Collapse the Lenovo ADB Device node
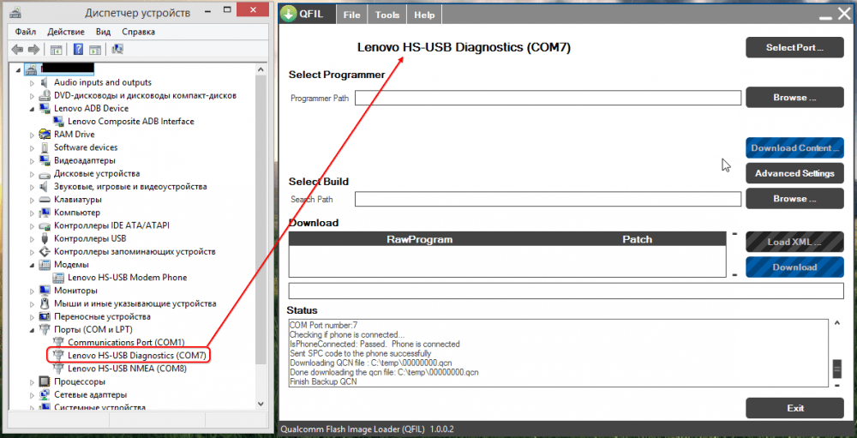Viewport: 857px width, 438px height. [x=33, y=109]
